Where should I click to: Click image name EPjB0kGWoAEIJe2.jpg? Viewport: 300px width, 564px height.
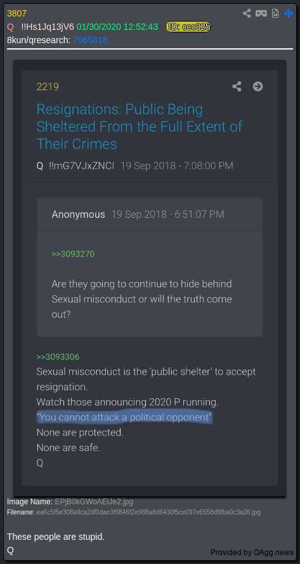[x=94, y=501]
